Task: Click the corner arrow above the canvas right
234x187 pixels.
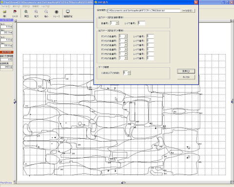Action: (232, 21)
